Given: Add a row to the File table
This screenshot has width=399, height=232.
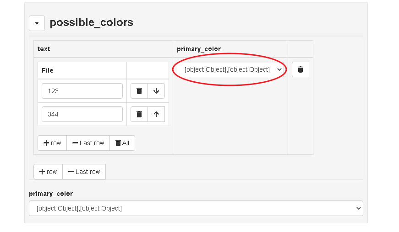Looking at the screenshot, I should point(52,143).
